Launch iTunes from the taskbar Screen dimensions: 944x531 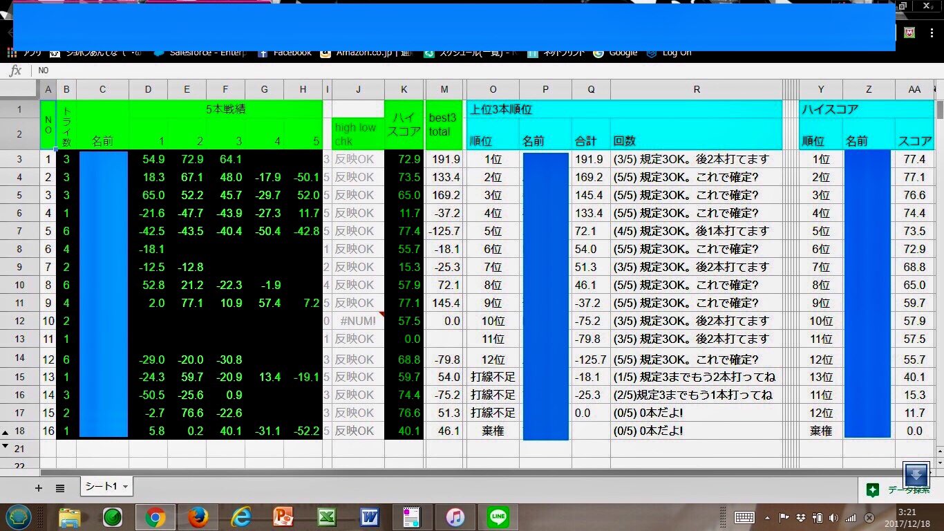455,516
